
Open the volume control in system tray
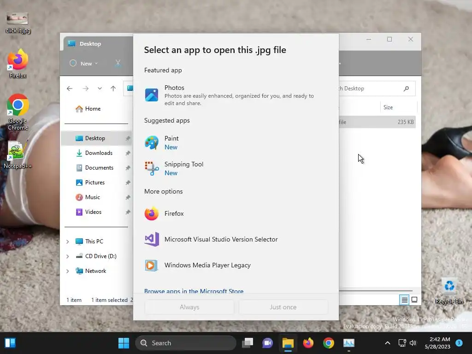click(413, 343)
